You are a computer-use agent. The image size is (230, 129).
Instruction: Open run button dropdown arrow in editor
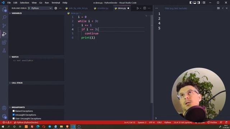click(141, 8)
